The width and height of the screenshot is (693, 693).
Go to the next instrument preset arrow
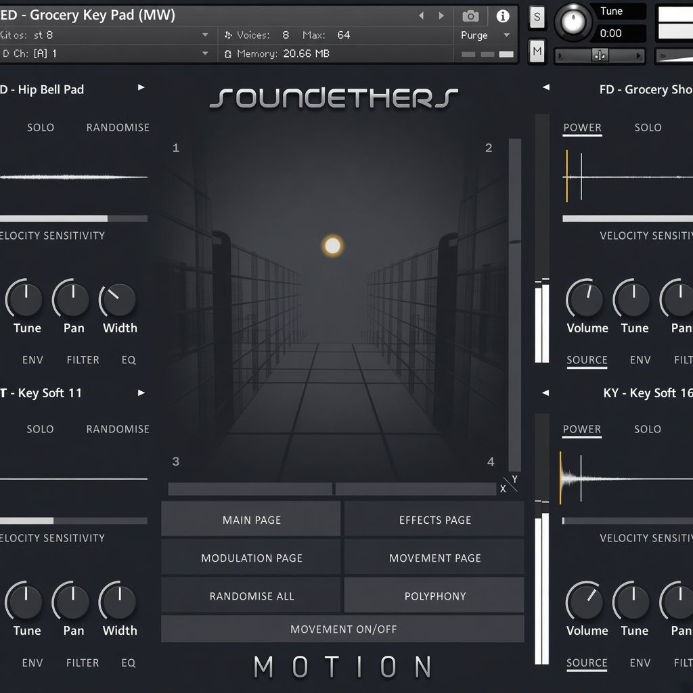(x=441, y=16)
